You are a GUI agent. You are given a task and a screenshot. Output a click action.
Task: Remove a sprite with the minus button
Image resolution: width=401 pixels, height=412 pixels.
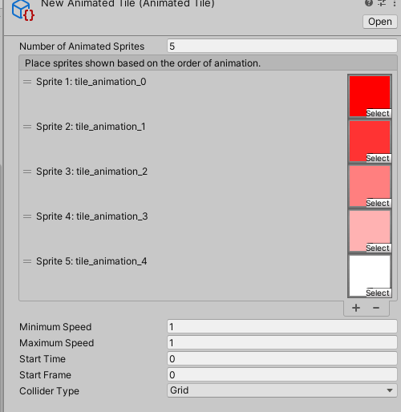click(376, 308)
